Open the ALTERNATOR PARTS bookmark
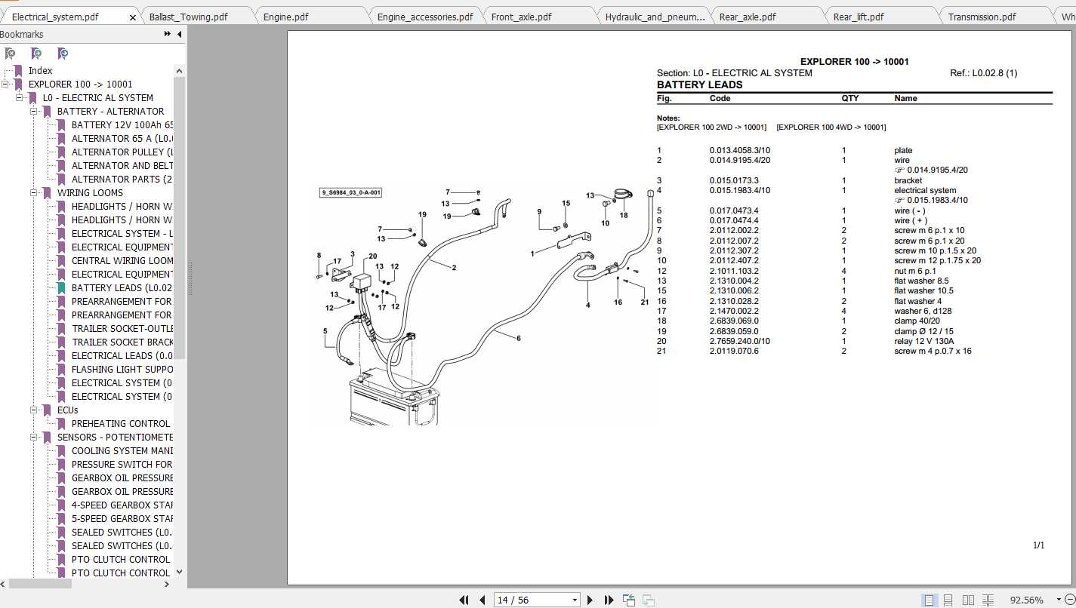 [x=122, y=180]
